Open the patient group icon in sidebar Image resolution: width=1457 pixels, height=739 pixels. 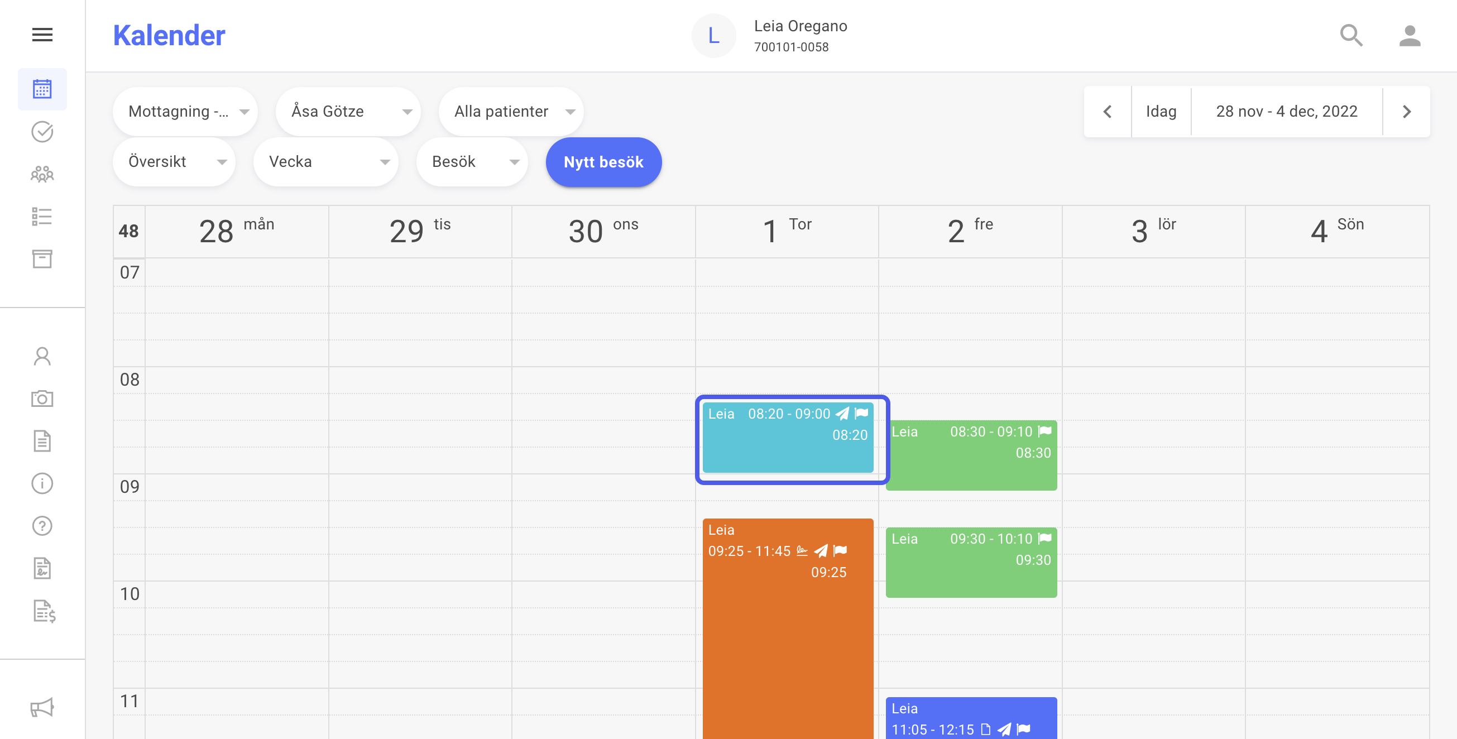click(42, 174)
